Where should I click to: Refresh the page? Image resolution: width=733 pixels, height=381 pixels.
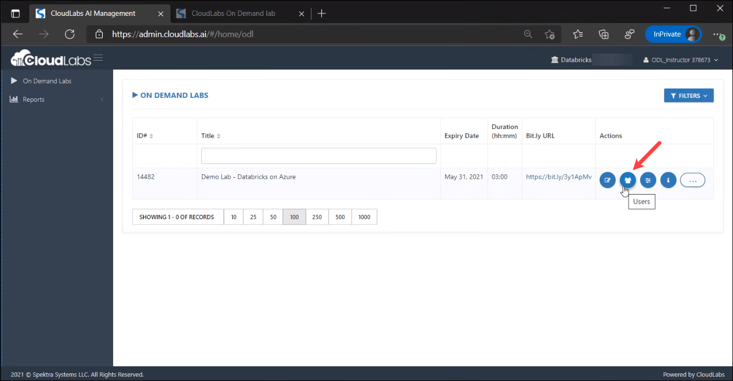69,34
